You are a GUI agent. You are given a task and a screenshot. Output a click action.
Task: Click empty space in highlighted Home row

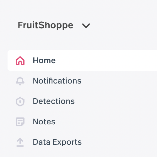pos(105,61)
